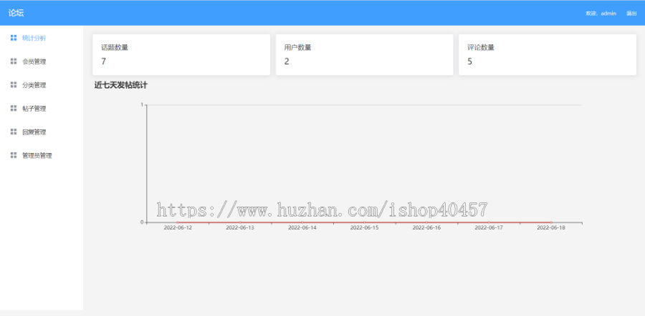Click the grid icon beside 统计分析
The image size is (645, 316).
[x=14, y=38]
